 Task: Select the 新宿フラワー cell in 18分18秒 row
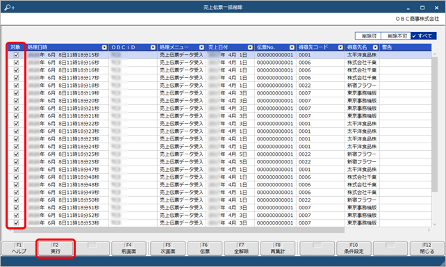[x=362, y=86]
